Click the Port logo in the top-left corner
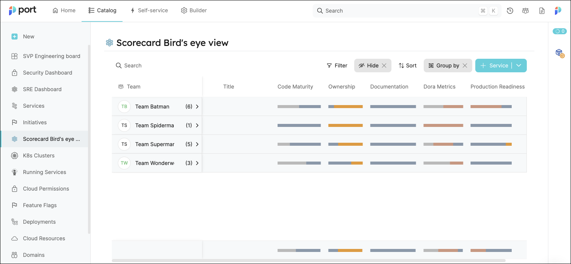Image resolution: width=571 pixels, height=264 pixels. pos(23,10)
